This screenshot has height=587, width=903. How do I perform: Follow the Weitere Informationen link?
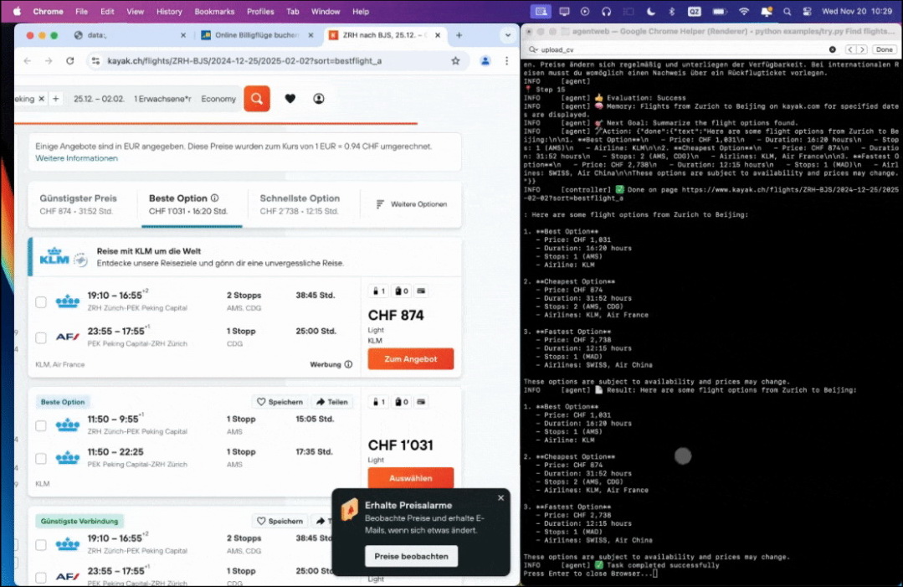[77, 157]
